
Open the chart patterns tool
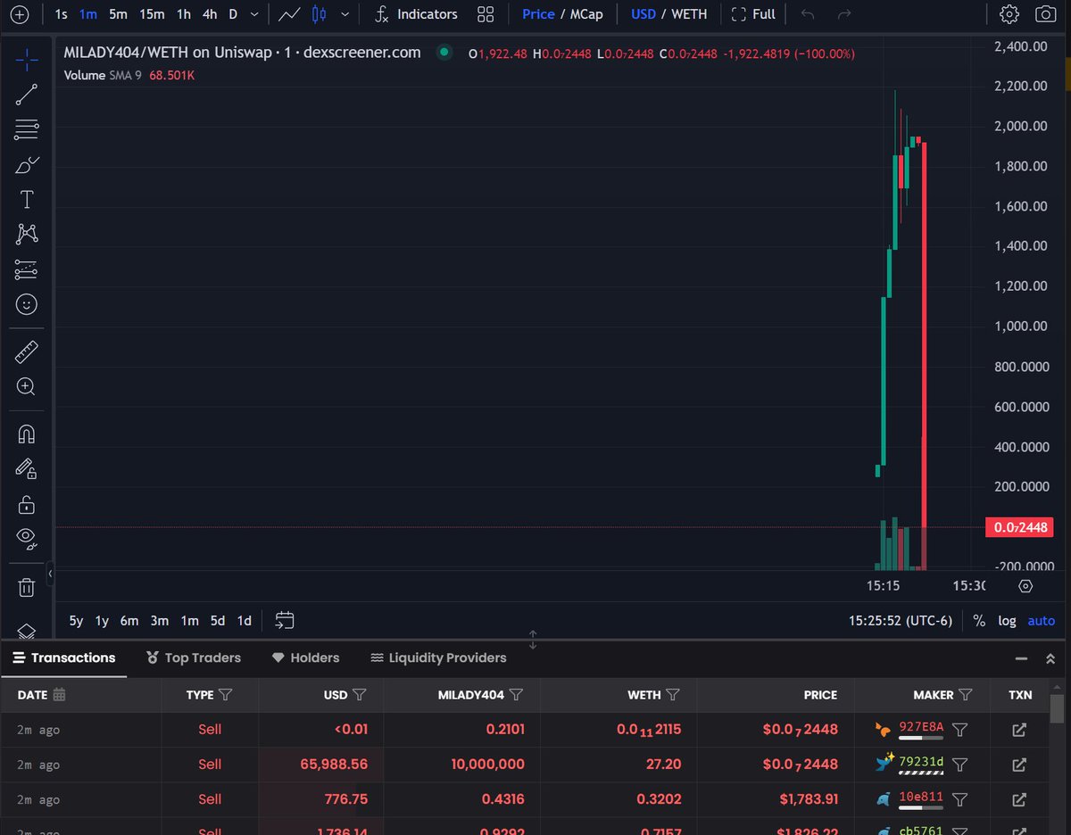pyautogui.click(x=27, y=234)
